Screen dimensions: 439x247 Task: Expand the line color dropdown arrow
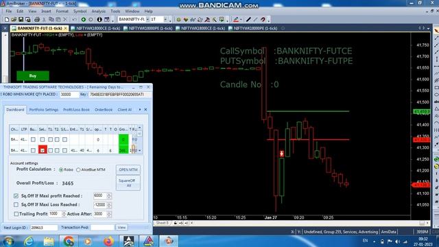[241, 20]
